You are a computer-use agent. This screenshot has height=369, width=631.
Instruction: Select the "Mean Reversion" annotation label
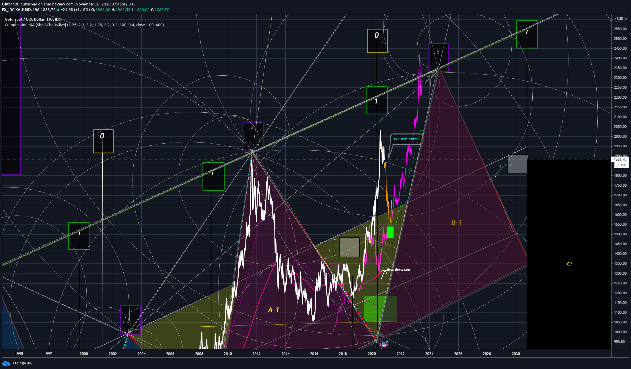398,270
